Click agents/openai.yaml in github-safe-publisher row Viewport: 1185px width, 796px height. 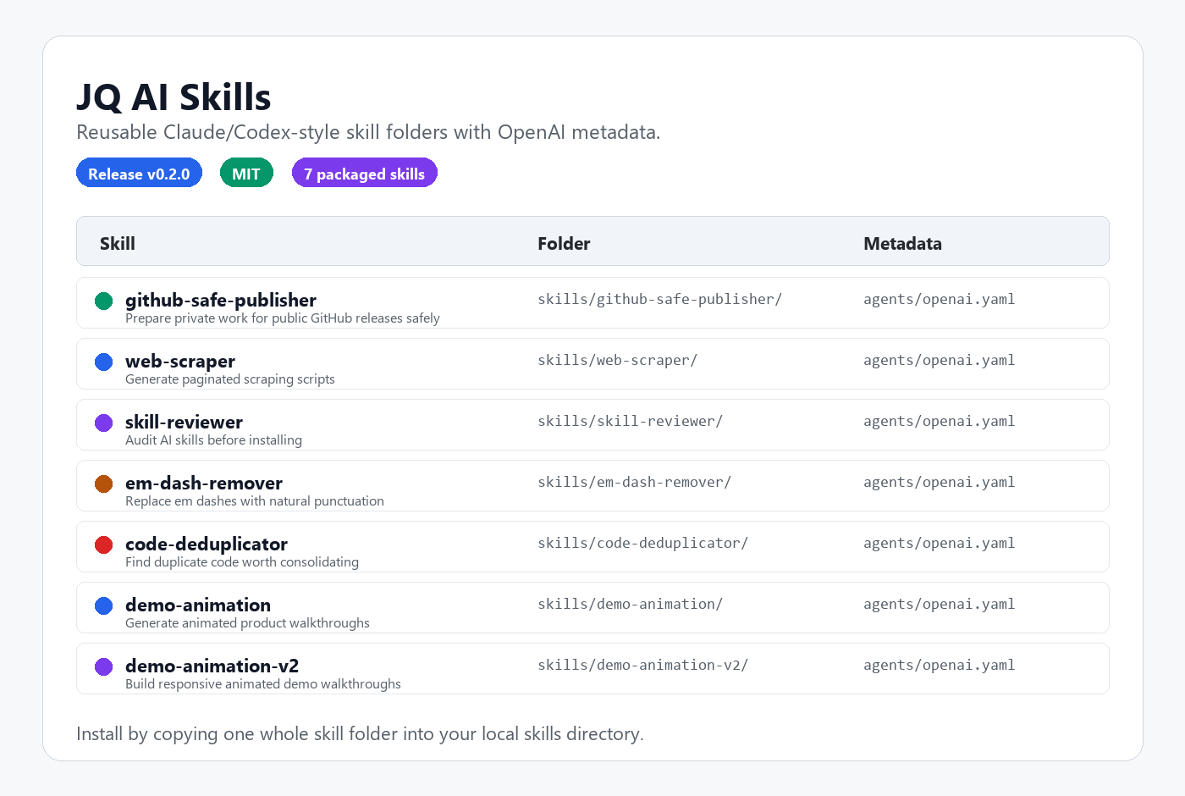click(x=939, y=299)
